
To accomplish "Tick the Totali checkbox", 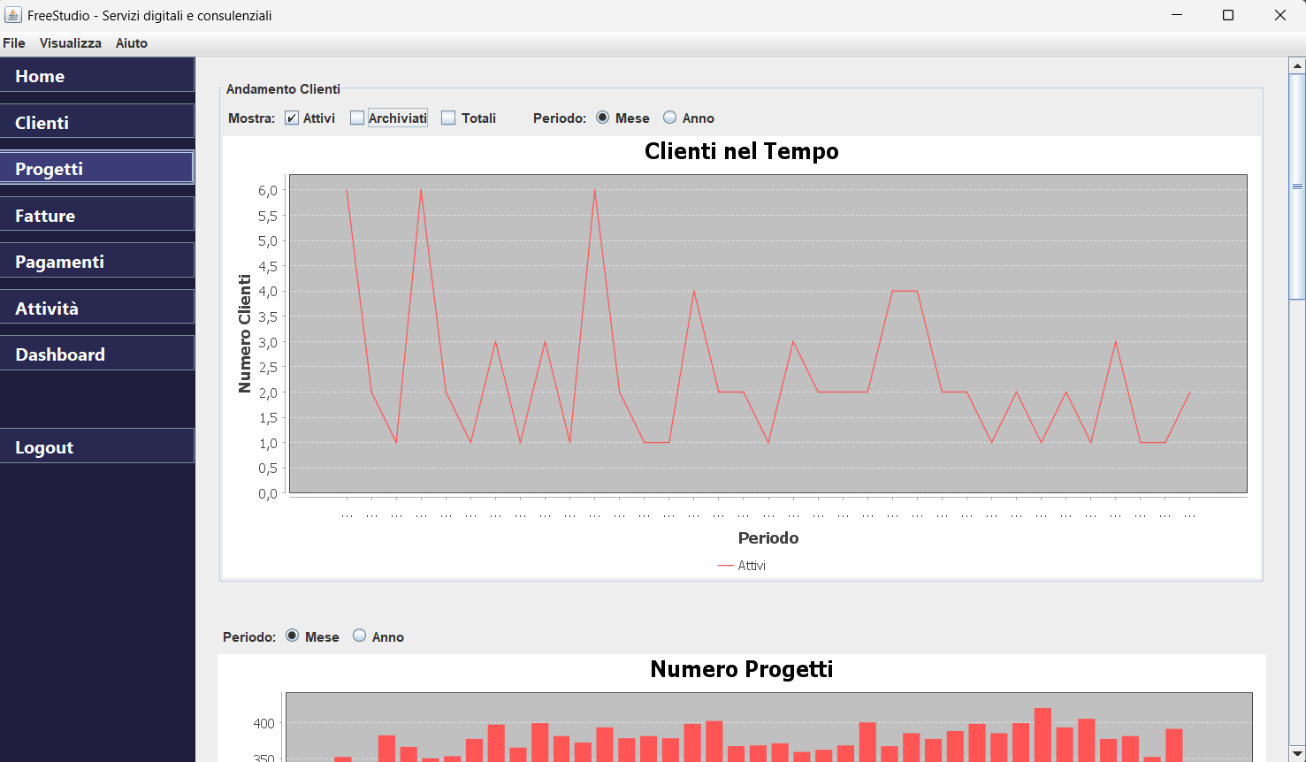I will 448,118.
